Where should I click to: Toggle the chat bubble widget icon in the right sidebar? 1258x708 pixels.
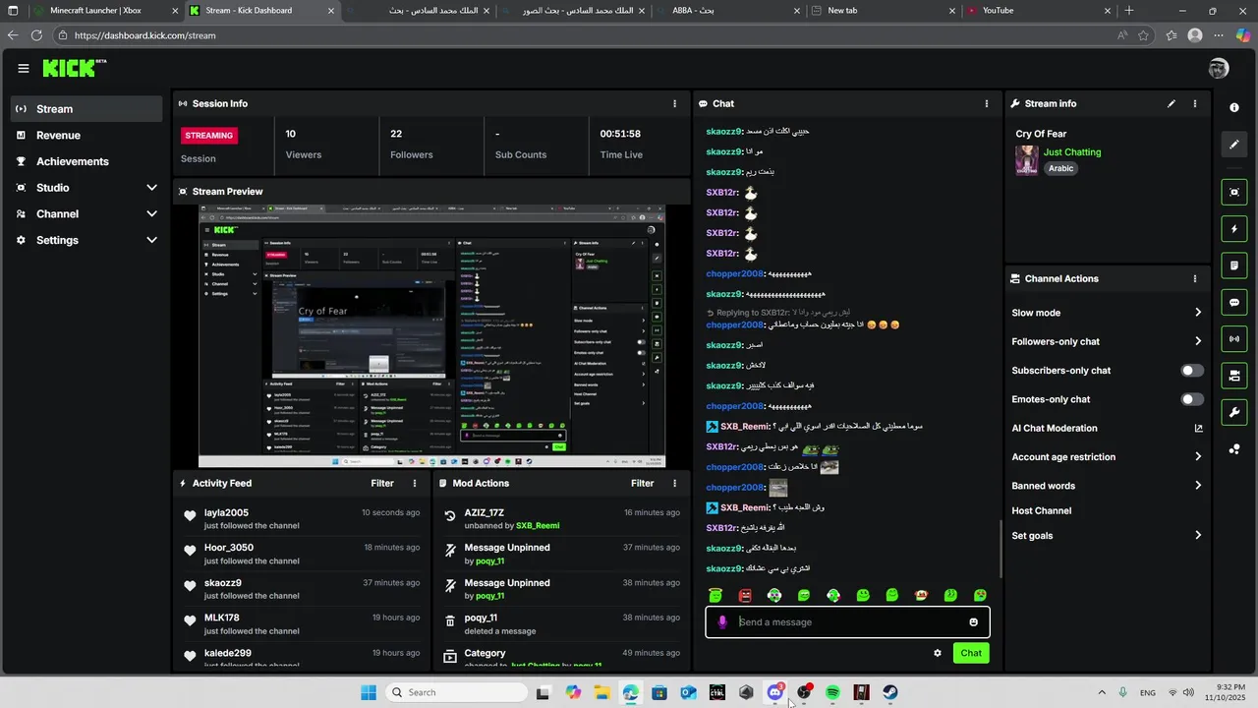coord(1234,303)
